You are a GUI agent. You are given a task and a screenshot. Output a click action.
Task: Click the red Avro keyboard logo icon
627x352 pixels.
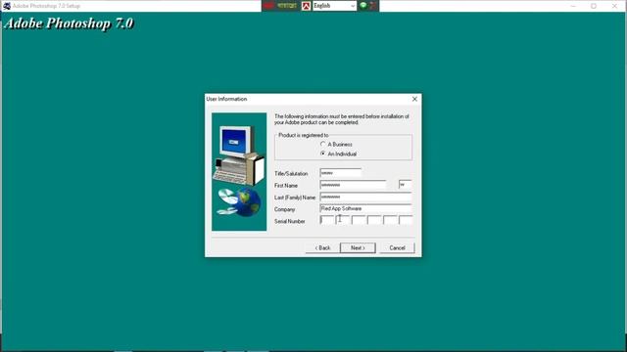(x=306, y=6)
